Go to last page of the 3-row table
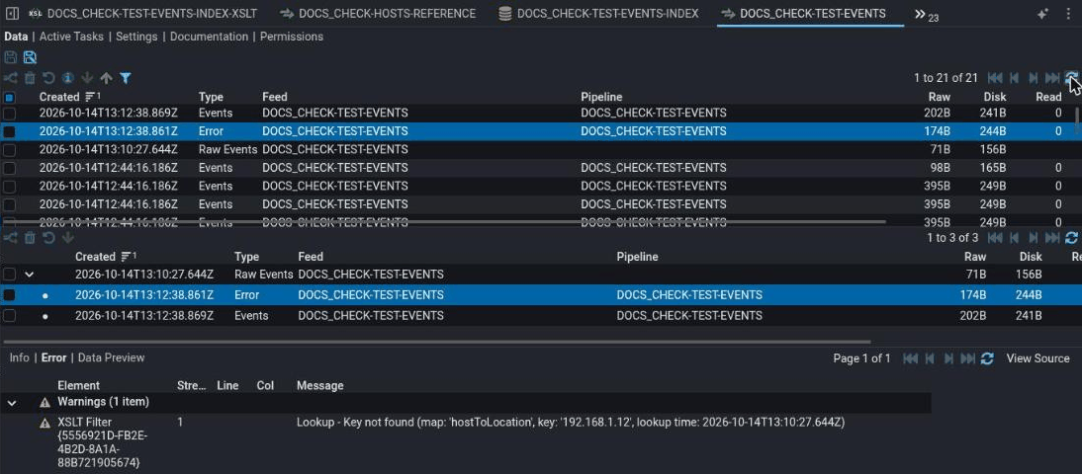This screenshot has width=1082, height=474. coord(1052,238)
